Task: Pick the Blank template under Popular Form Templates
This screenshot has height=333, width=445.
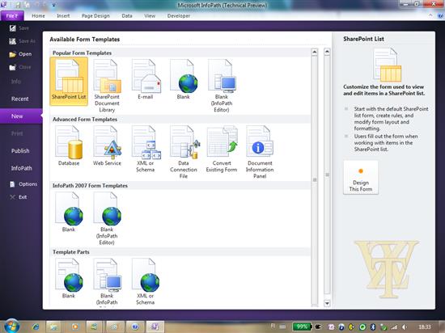Action: point(184,79)
